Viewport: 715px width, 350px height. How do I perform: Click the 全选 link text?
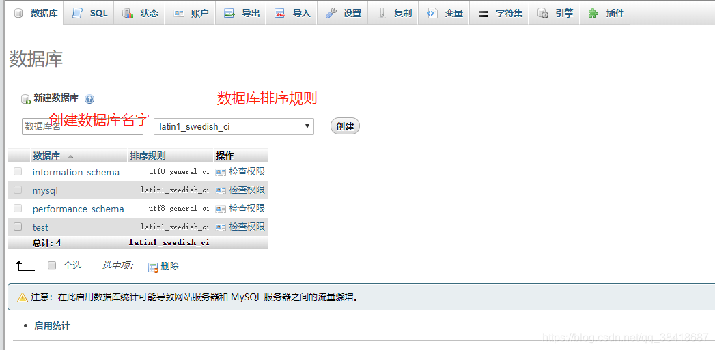tap(72, 265)
